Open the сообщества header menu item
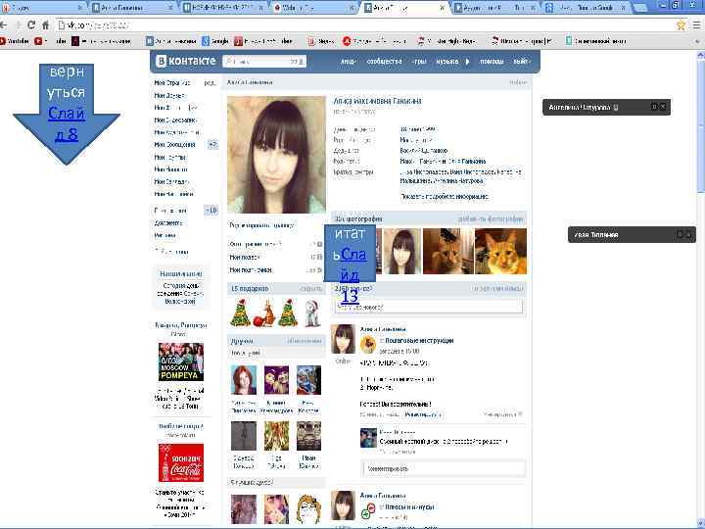Image resolution: width=705 pixels, height=529 pixels. tap(384, 61)
